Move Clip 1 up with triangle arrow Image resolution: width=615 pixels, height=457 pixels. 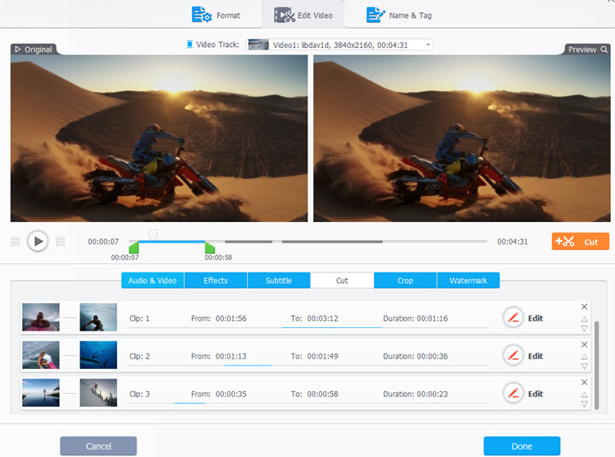pos(584,319)
